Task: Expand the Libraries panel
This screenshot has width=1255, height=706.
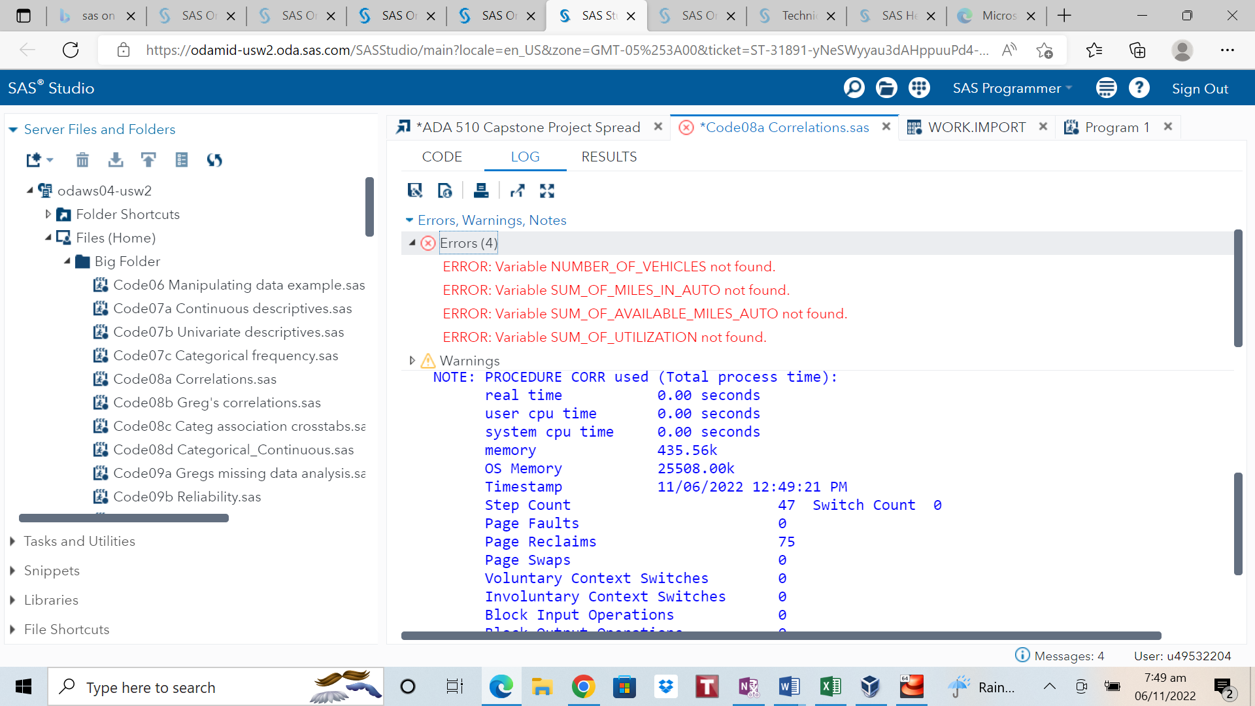Action: pos(51,599)
